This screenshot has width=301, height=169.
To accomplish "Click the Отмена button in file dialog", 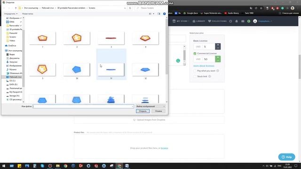I will pos(158,111).
